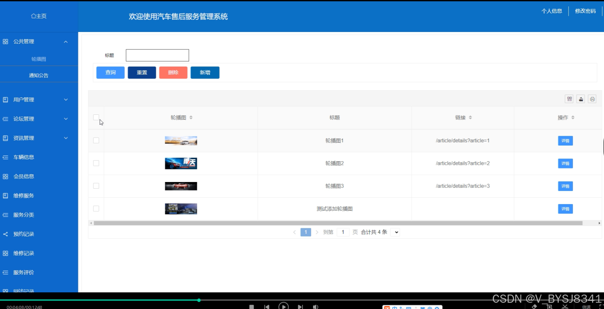Check the 测试添加轮播图 row checkbox
Image resolution: width=604 pixels, height=309 pixels.
pyautogui.click(x=96, y=209)
